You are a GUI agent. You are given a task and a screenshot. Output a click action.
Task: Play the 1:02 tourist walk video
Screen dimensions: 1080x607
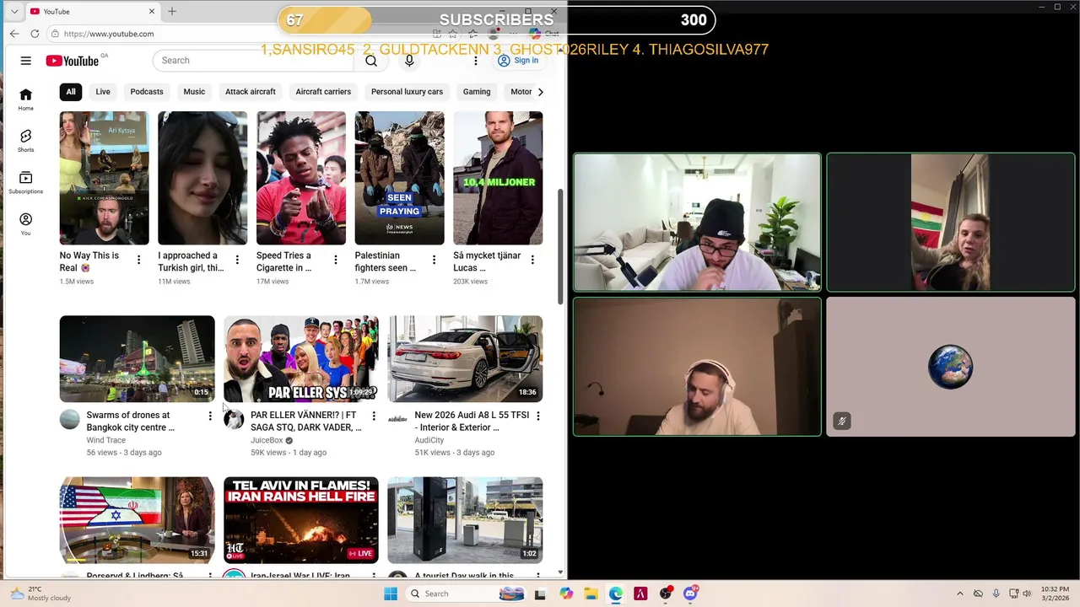[465, 520]
